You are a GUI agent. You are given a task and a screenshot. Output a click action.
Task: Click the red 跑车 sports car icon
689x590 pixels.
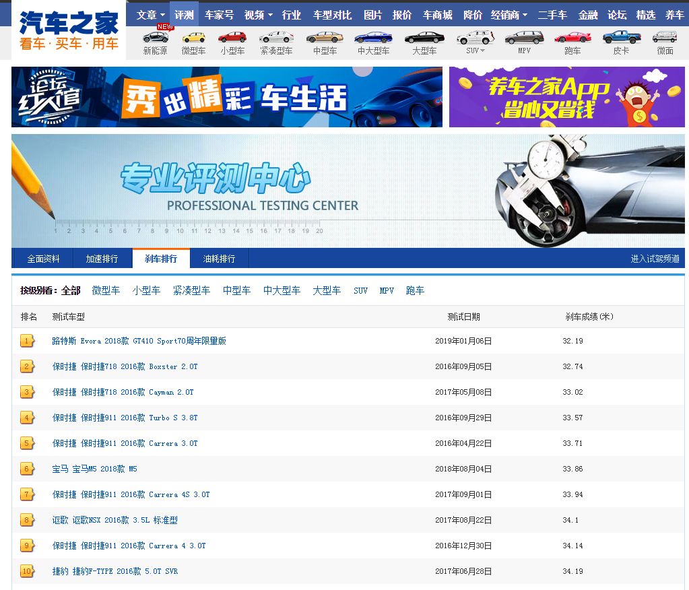click(572, 38)
